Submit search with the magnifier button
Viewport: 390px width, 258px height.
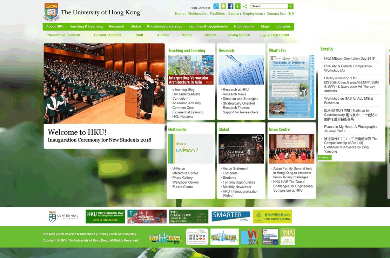pyautogui.click(x=290, y=6)
